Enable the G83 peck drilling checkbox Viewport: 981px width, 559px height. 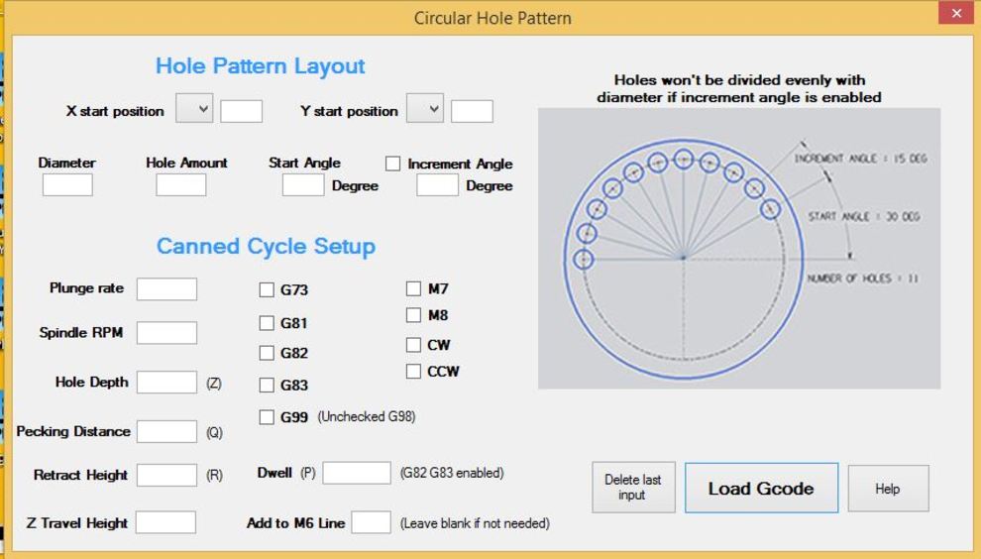tap(267, 386)
